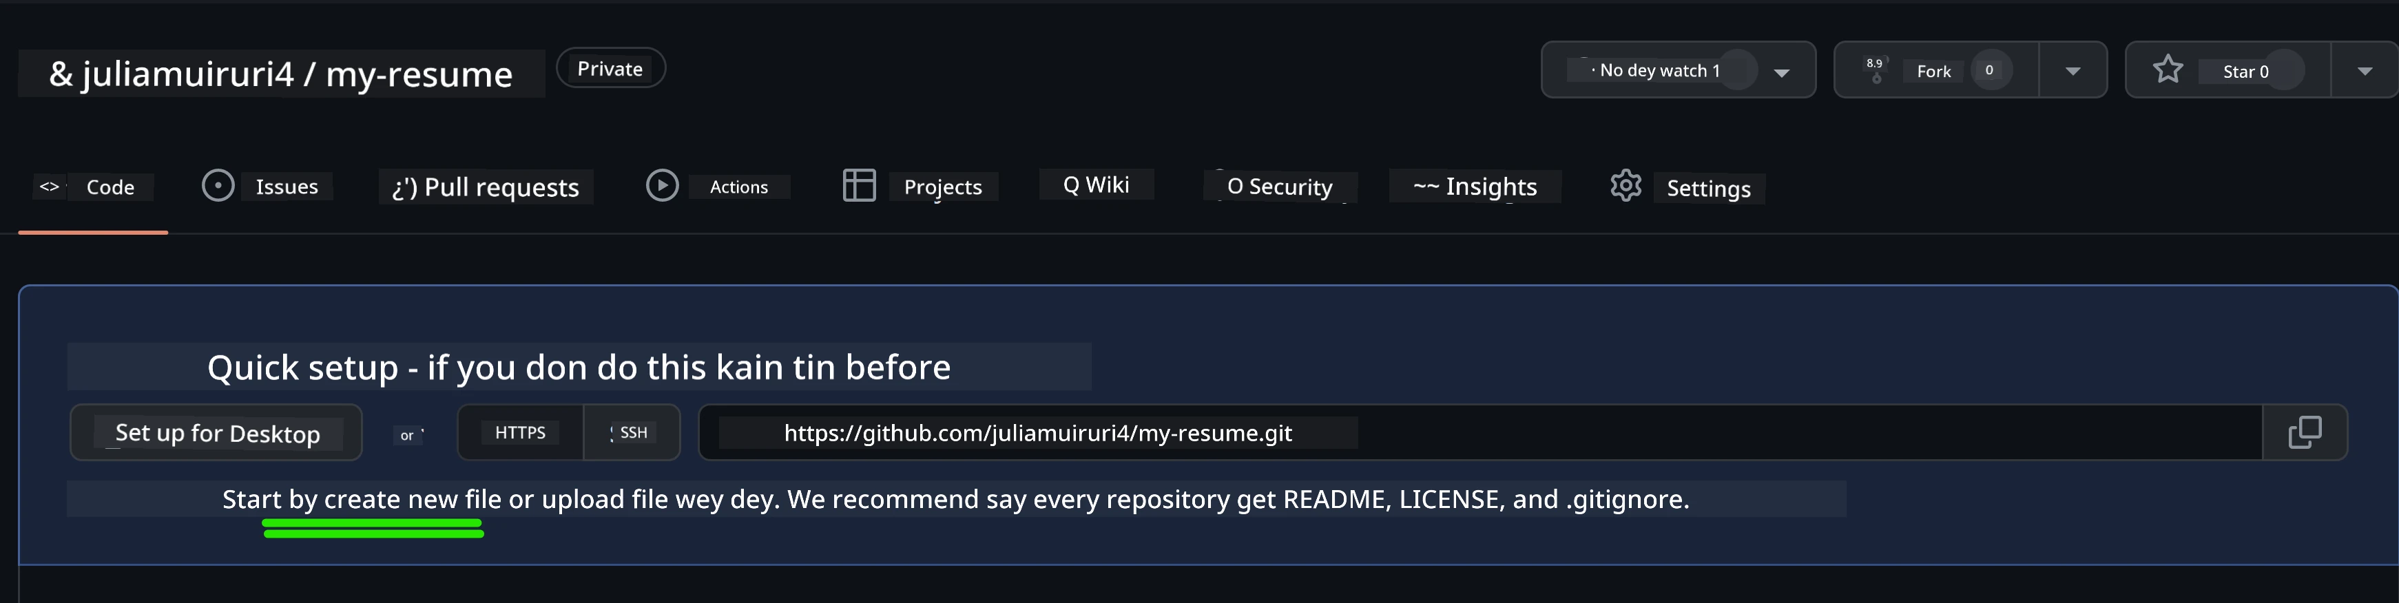Screen dimensions: 2399x603
Task: Click the Code brackets icon
Action: coord(50,187)
